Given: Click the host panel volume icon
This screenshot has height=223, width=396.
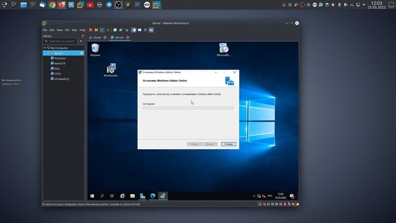Looking at the screenshot, I should [x=333, y=5].
